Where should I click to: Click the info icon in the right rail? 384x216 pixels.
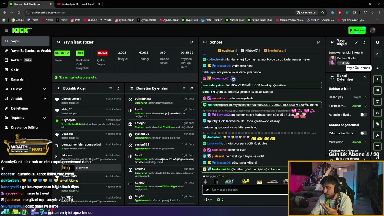point(377,42)
